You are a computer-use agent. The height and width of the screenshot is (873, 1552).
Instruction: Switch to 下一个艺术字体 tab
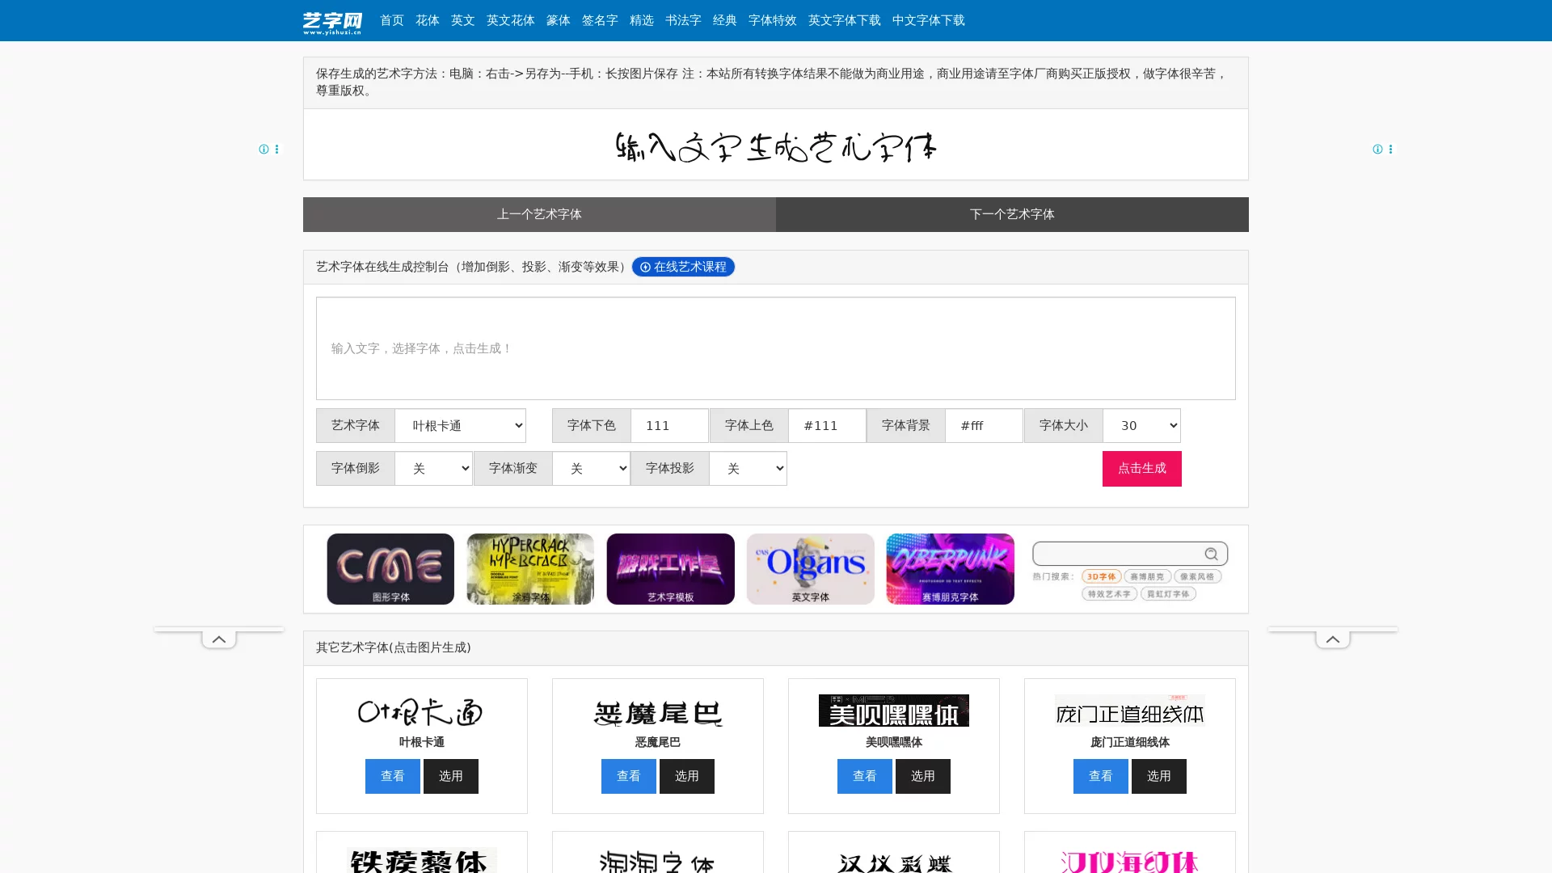click(x=1011, y=214)
